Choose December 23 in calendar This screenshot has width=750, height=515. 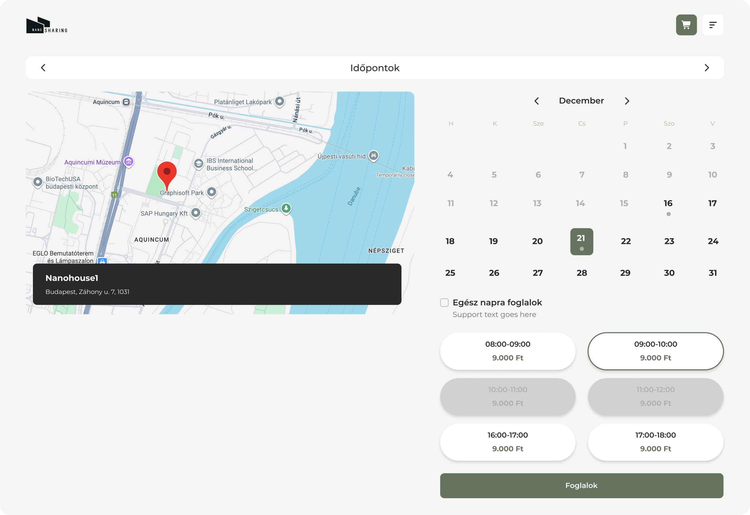[x=669, y=241]
